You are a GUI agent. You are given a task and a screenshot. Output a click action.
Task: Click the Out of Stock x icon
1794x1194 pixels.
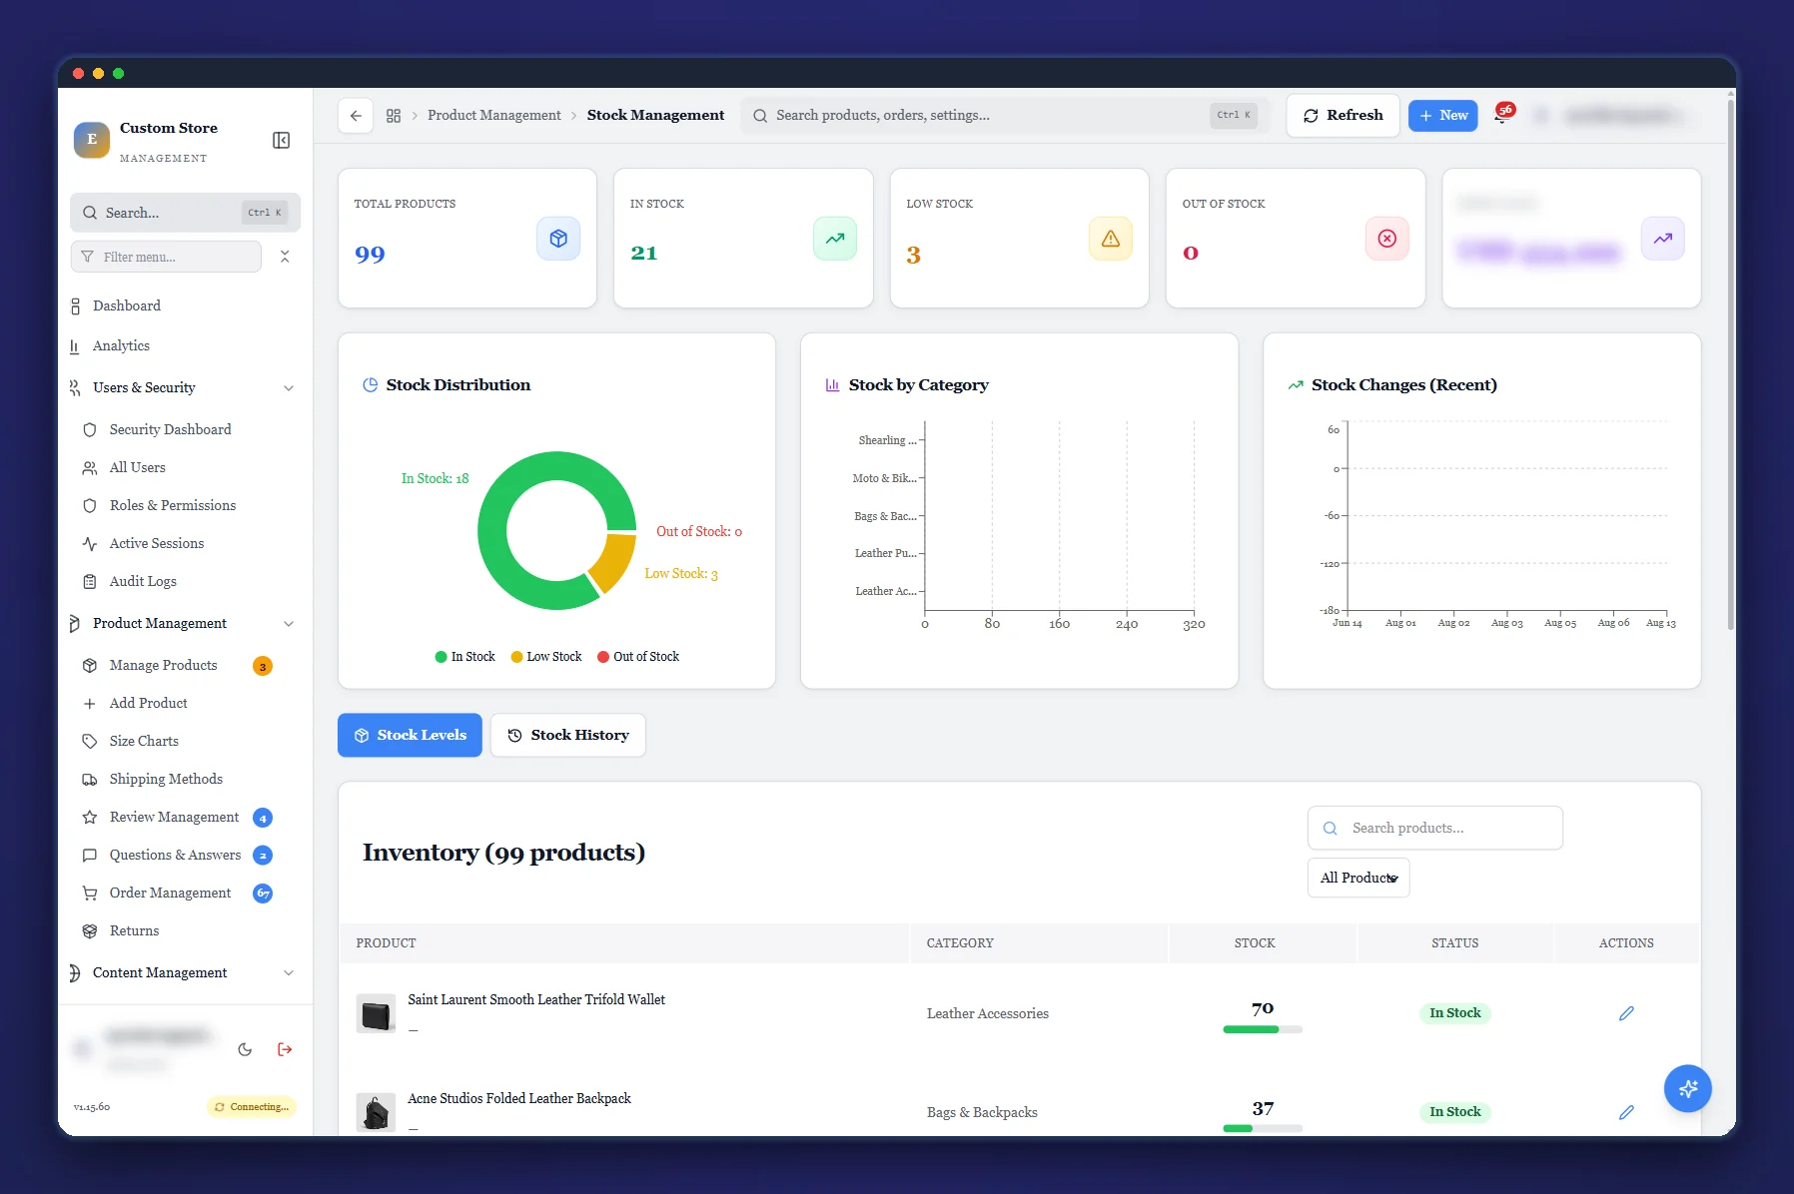pyautogui.click(x=1387, y=239)
